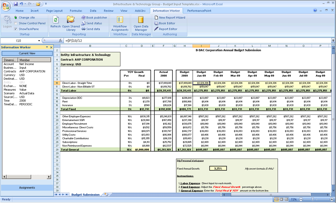Screen dimensions: 336x203
Task: Switch to Page Break Preview view
Action: point(287,199)
